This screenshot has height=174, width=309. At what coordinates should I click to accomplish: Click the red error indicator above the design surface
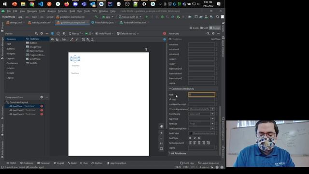click(x=165, y=33)
